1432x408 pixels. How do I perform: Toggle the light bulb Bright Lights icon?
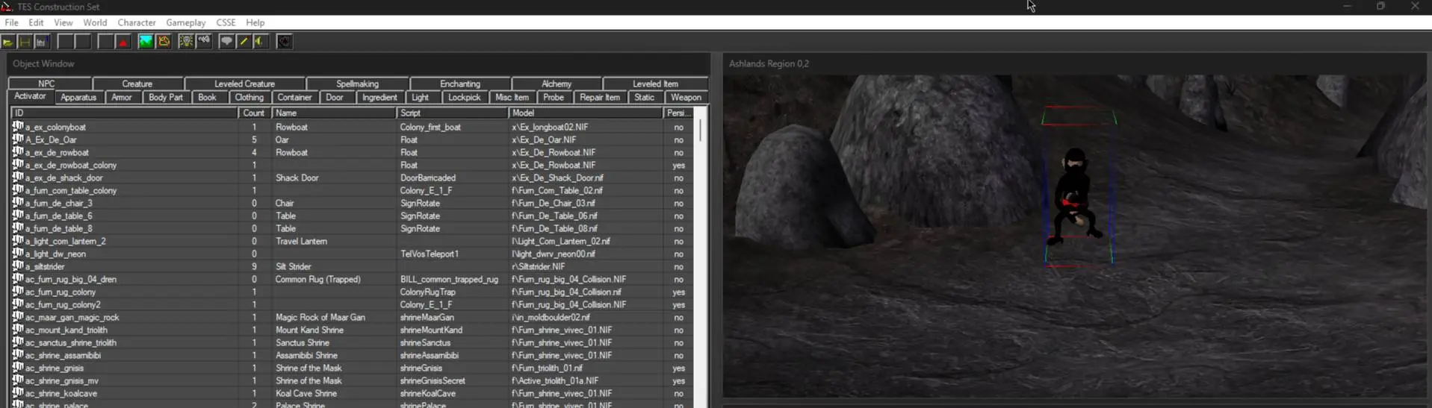coord(186,42)
